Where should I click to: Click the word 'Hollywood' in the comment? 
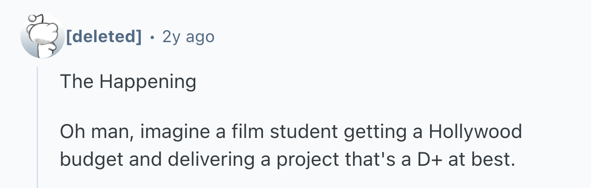tap(475, 132)
